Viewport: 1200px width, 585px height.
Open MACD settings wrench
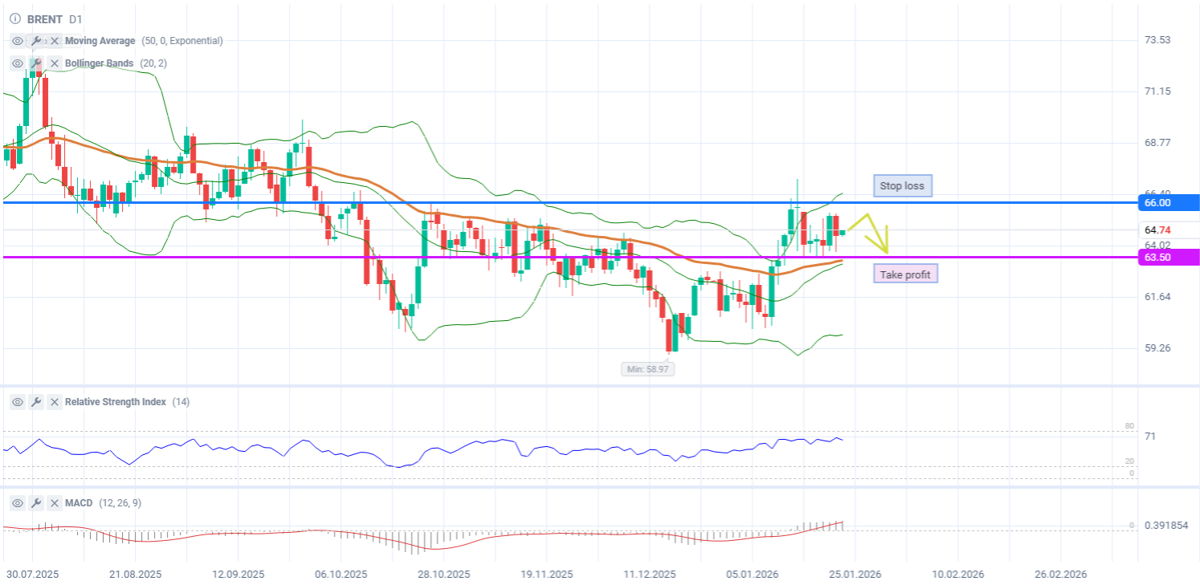click(x=36, y=503)
